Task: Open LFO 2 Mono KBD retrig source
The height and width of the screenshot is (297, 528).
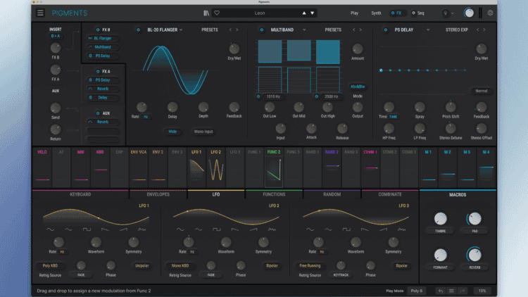Action: pos(180,266)
